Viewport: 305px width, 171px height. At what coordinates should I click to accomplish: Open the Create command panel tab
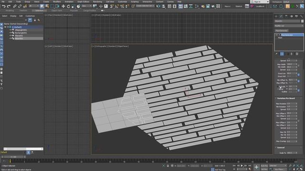coord(276,16)
